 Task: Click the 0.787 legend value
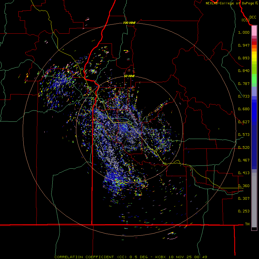244,83
